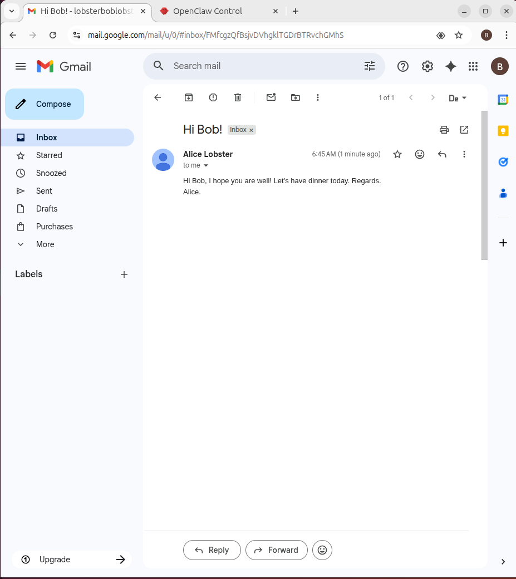Add emoji reaction beside the star
This screenshot has width=516, height=579.
tap(420, 154)
